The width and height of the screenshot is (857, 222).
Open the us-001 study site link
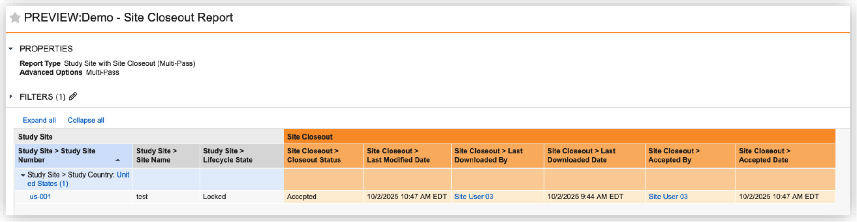40,197
